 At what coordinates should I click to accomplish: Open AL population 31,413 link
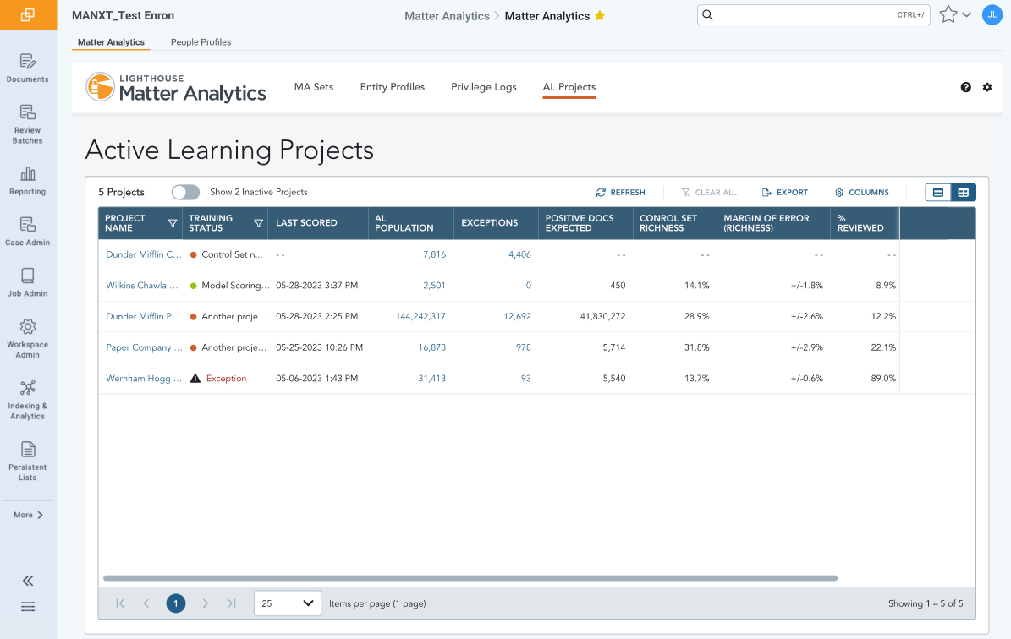tap(432, 378)
